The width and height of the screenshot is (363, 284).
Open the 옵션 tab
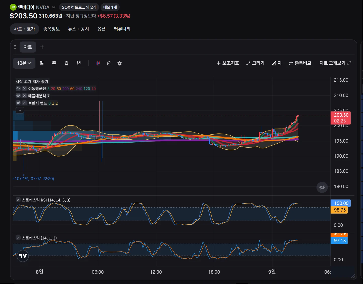tap(102, 29)
